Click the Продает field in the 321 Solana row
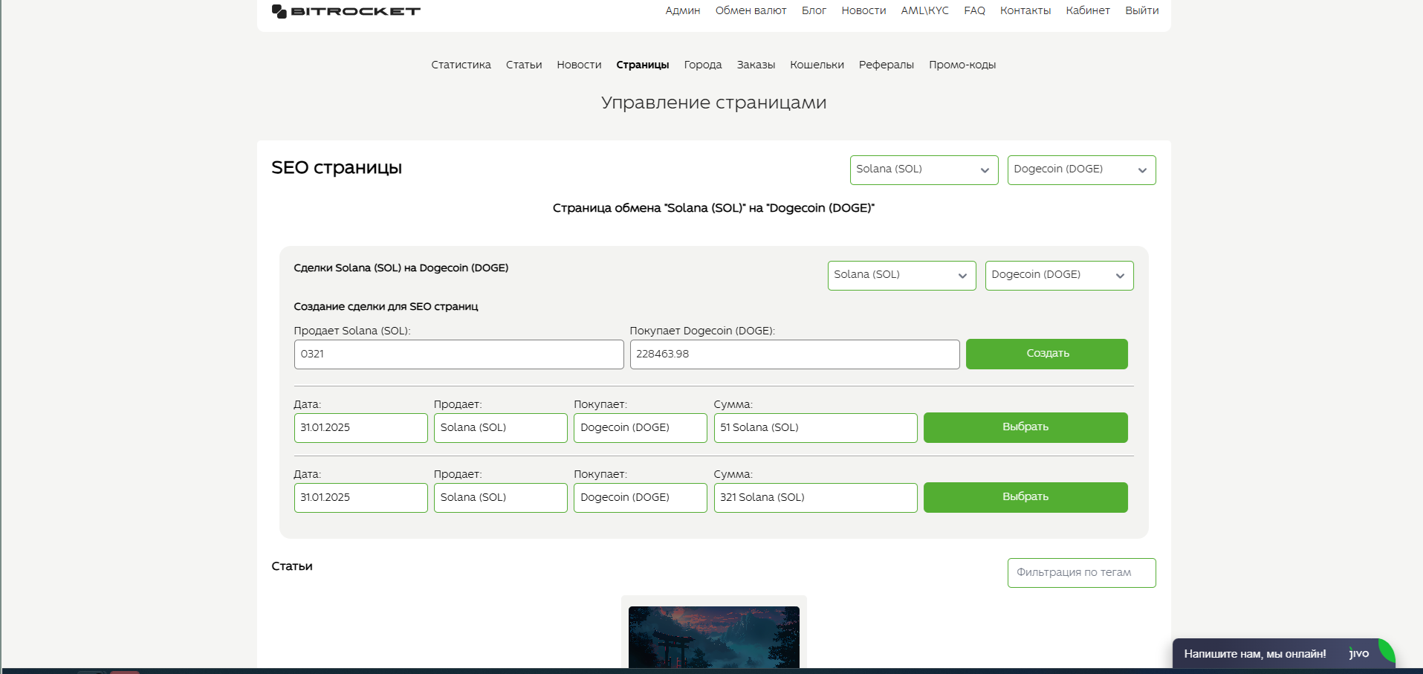 tap(500, 498)
